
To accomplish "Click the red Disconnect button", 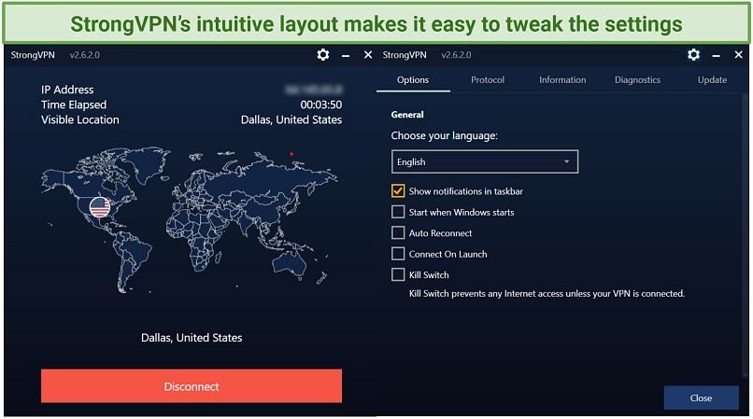I will [192, 386].
